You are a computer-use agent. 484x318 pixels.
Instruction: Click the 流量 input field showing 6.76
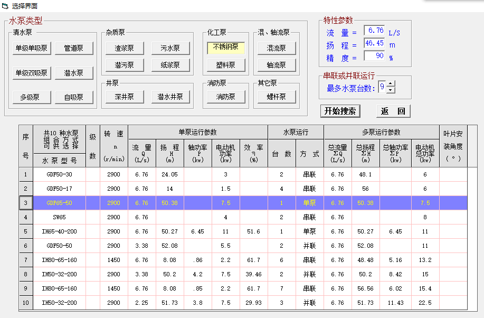(374, 30)
